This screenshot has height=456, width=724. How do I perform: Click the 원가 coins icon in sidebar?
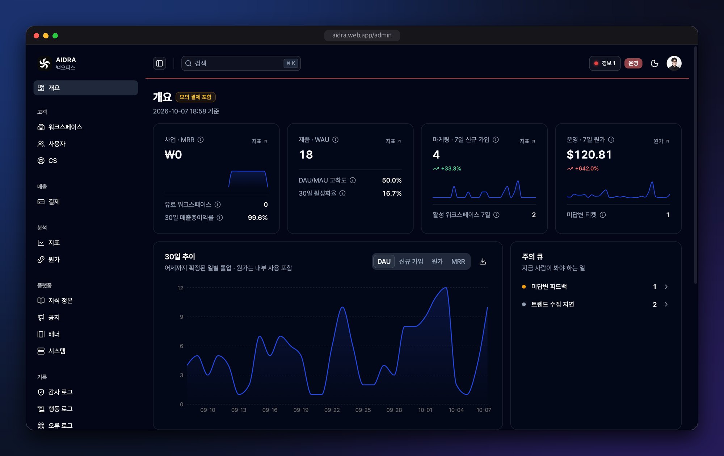[x=41, y=260]
